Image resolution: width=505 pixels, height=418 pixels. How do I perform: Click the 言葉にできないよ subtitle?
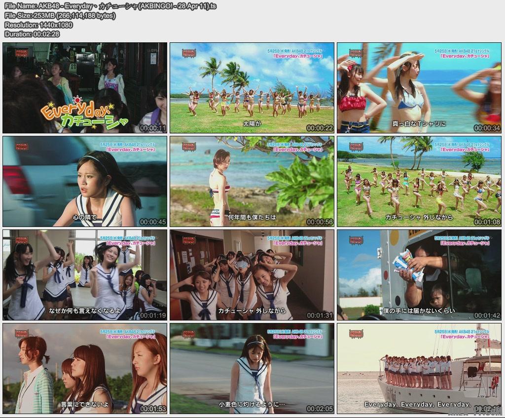click(x=85, y=404)
